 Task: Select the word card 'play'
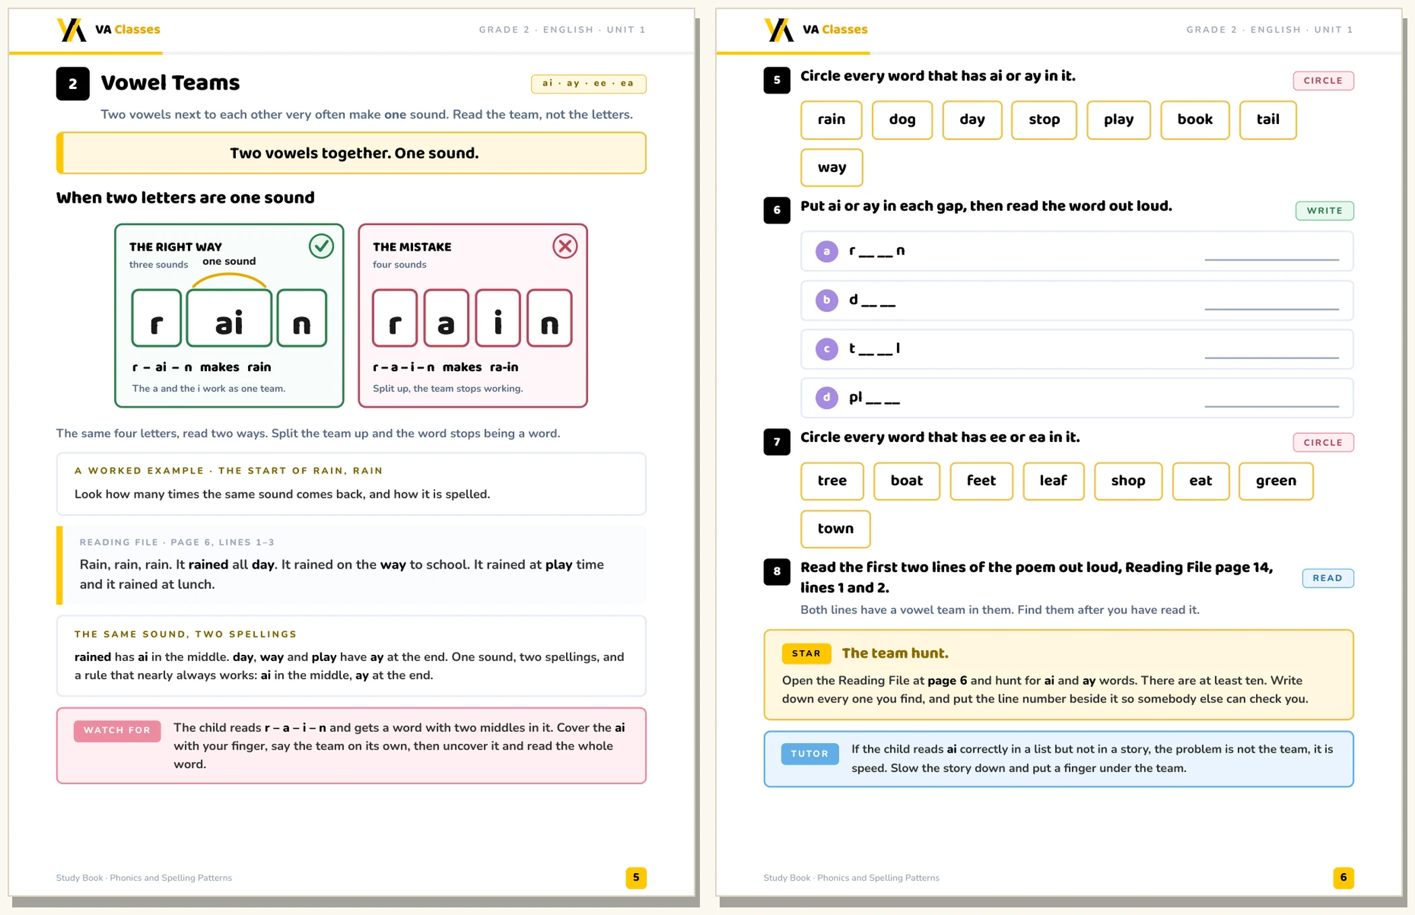coord(1119,120)
